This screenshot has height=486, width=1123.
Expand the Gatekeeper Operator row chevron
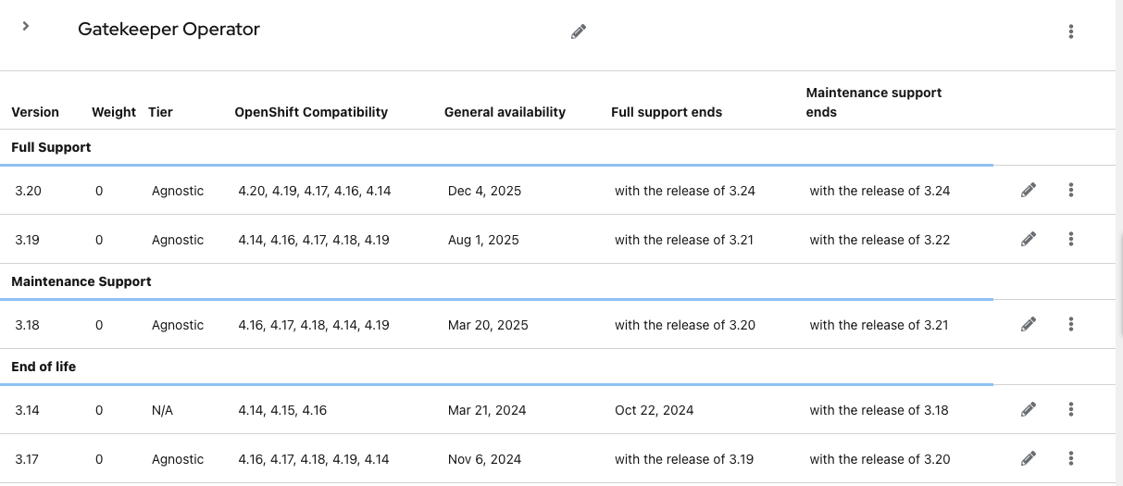[x=26, y=27]
